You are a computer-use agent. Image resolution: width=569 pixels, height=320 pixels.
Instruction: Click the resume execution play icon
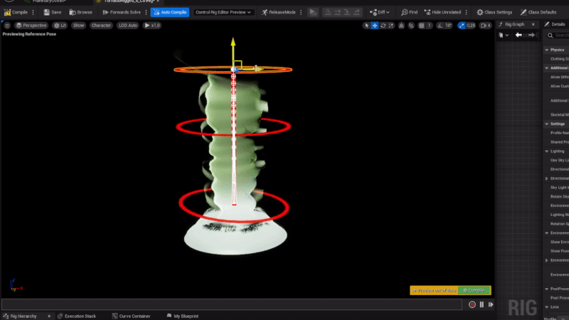click(x=312, y=12)
